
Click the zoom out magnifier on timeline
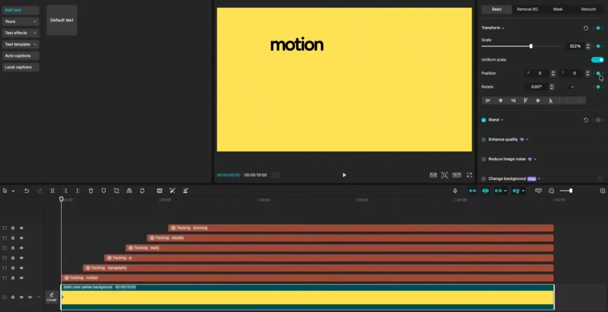coord(552,191)
